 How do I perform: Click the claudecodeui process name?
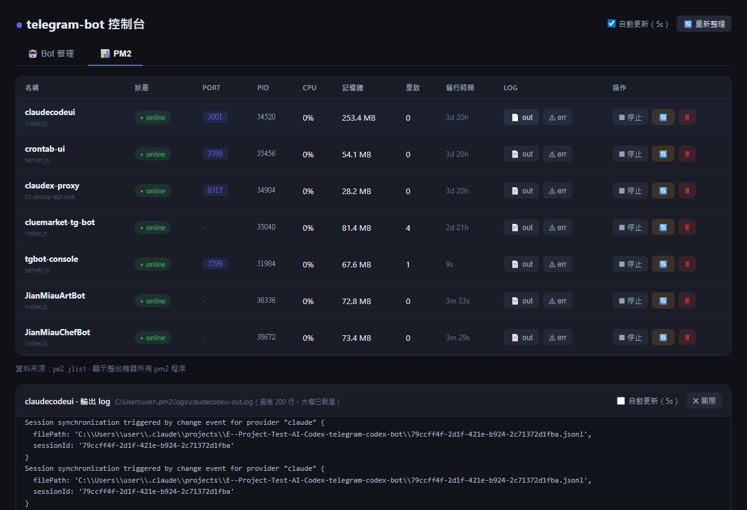pyautogui.click(x=50, y=112)
